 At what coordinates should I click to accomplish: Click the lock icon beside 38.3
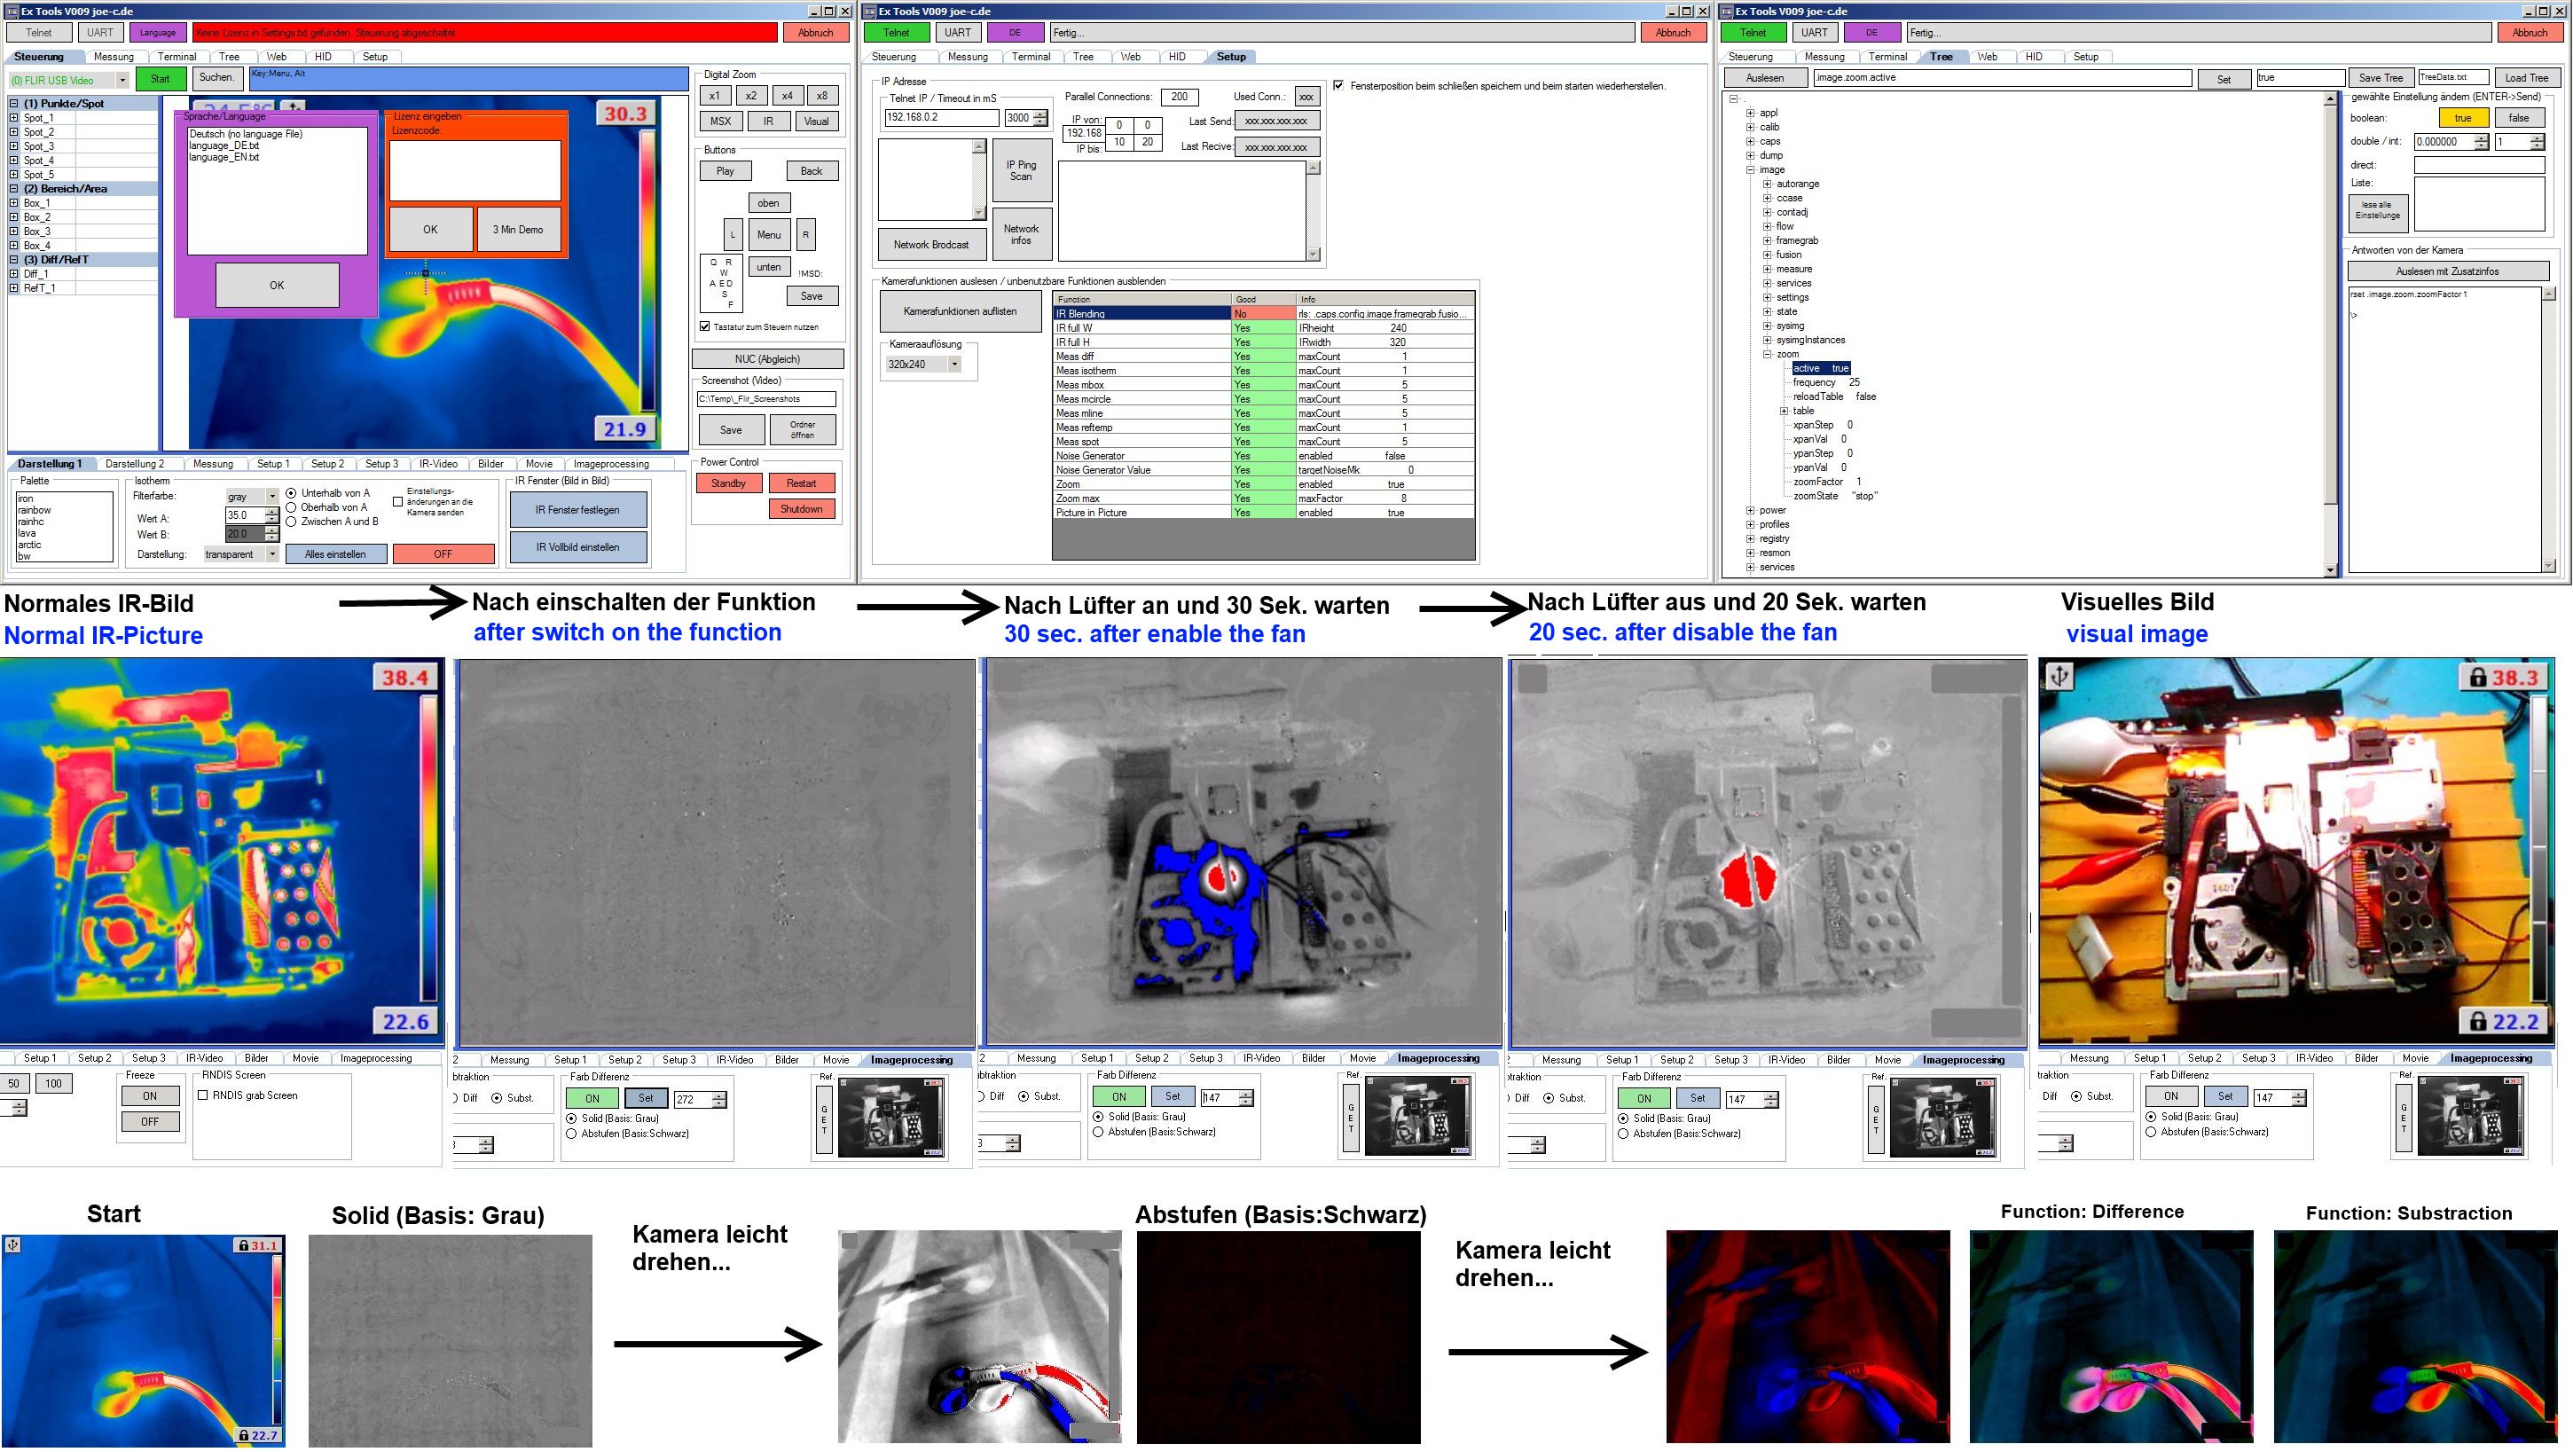(2478, 678)
